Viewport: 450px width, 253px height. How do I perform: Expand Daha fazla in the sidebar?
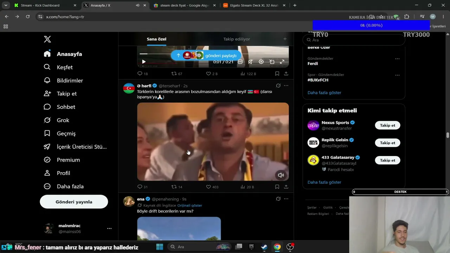pyautogui.click(x=64, y=186)
